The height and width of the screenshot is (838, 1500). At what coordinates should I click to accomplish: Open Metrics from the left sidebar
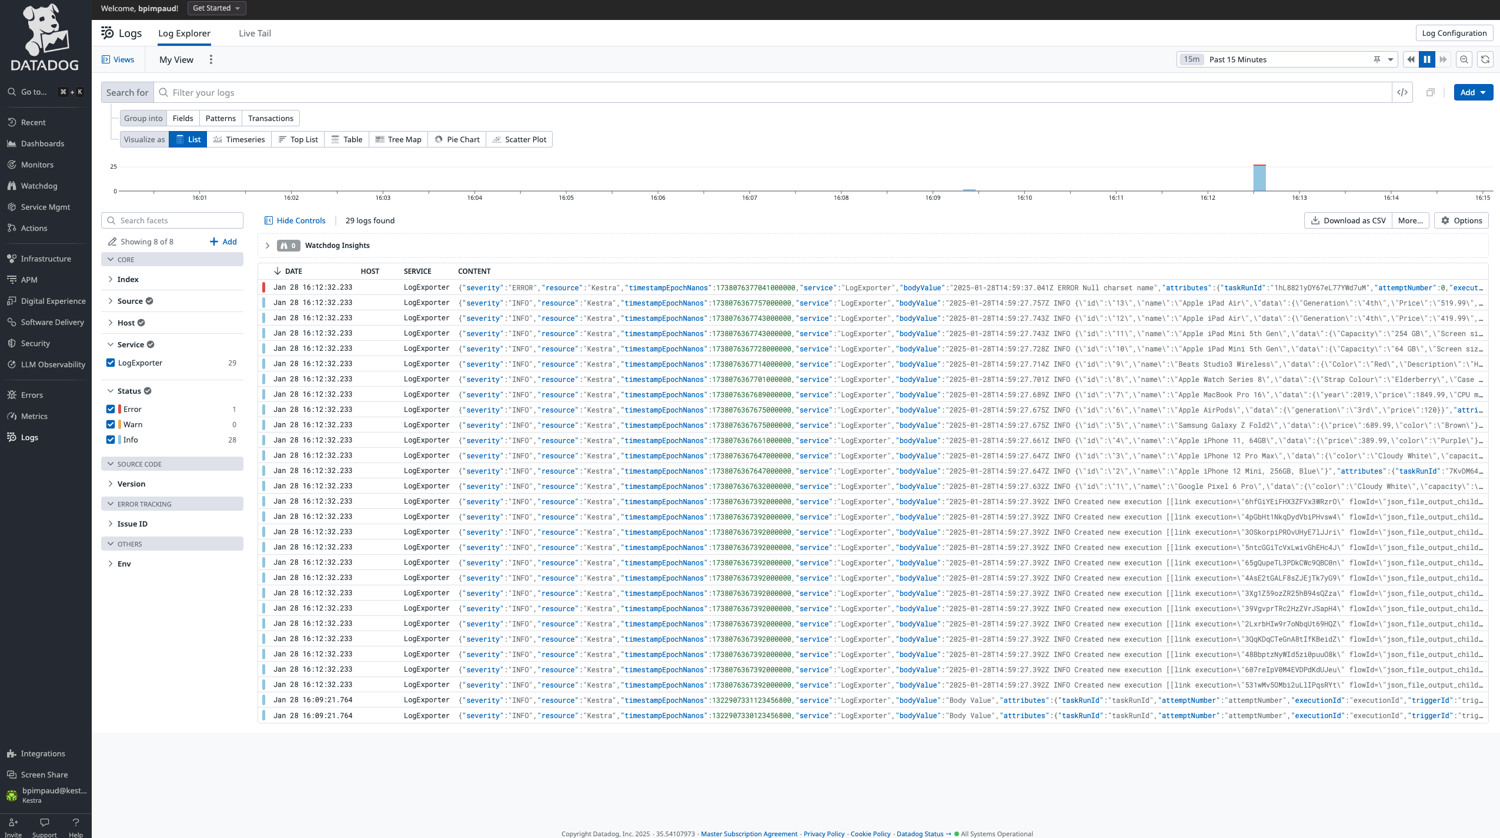[x=34, y=416]
